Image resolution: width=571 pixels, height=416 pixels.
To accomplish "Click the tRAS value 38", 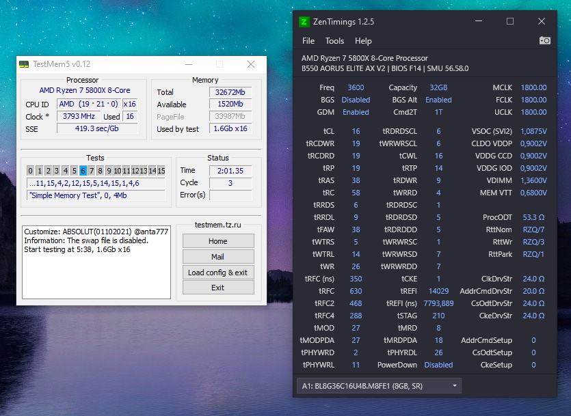I will coord(356,180).
